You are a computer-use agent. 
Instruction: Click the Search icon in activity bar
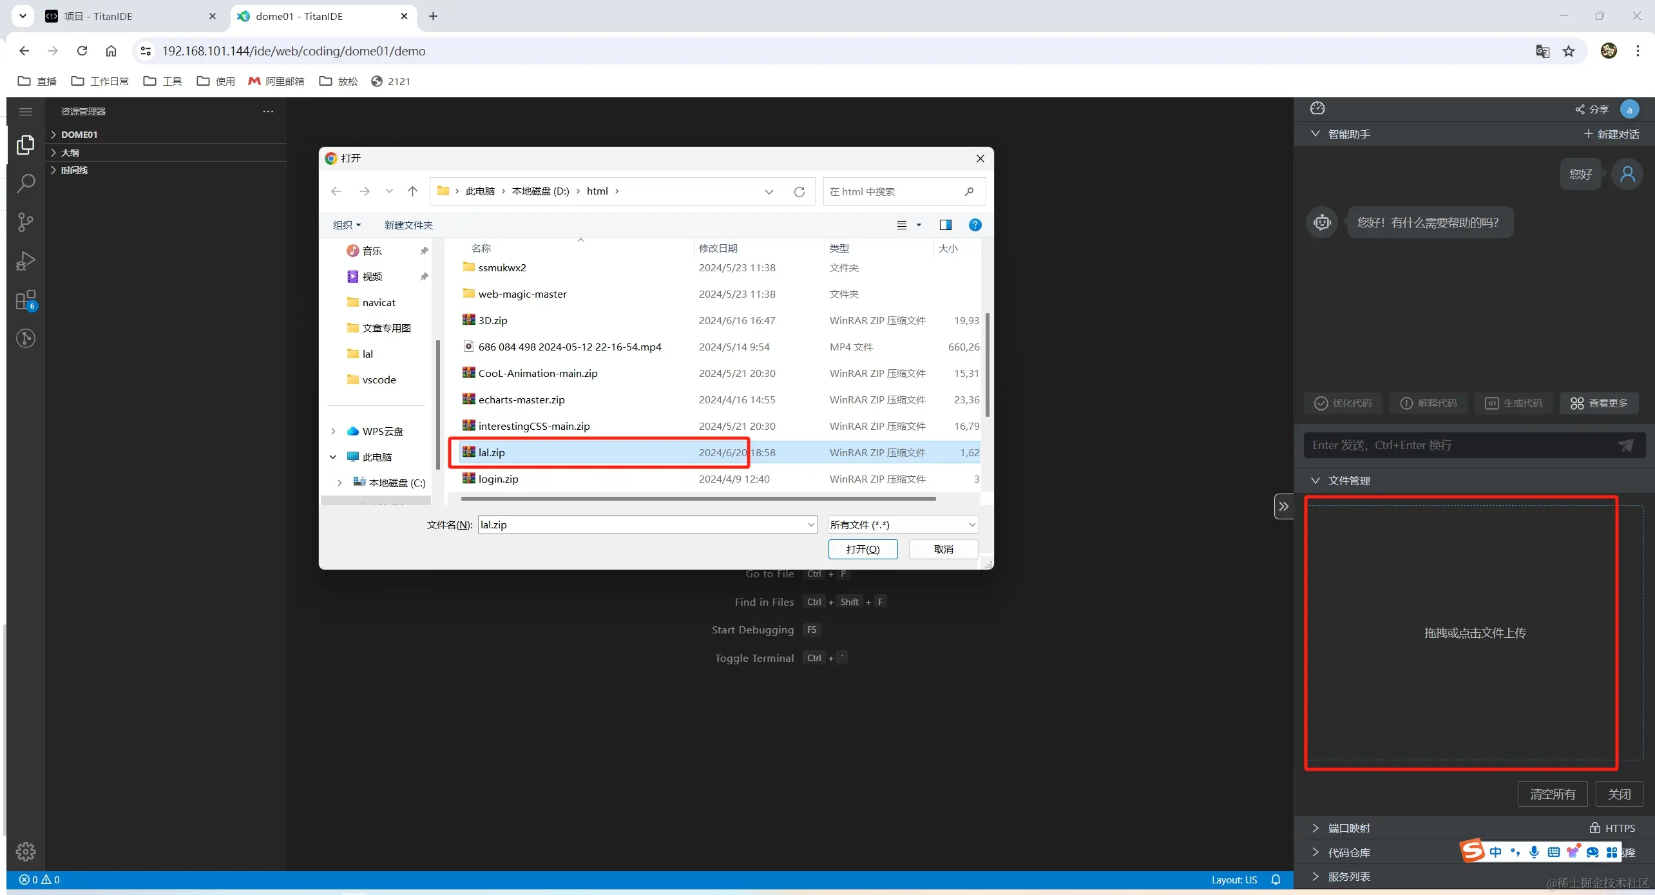click(25, 184)
